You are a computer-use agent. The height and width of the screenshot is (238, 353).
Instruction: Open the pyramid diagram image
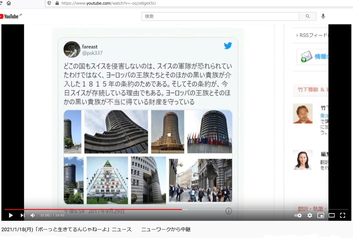click(x=107, y=180)
